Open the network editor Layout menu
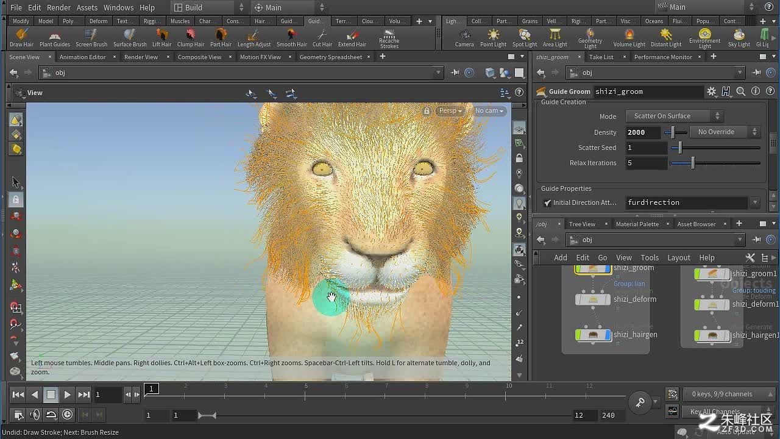The height and width of the screenshot is (439, 780). pyautogui.click(x=678, y=257)
